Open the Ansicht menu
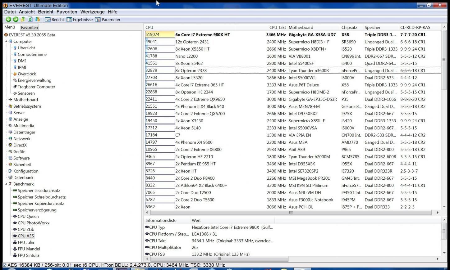This screenshot has height=270, width=450. (27, 12)
